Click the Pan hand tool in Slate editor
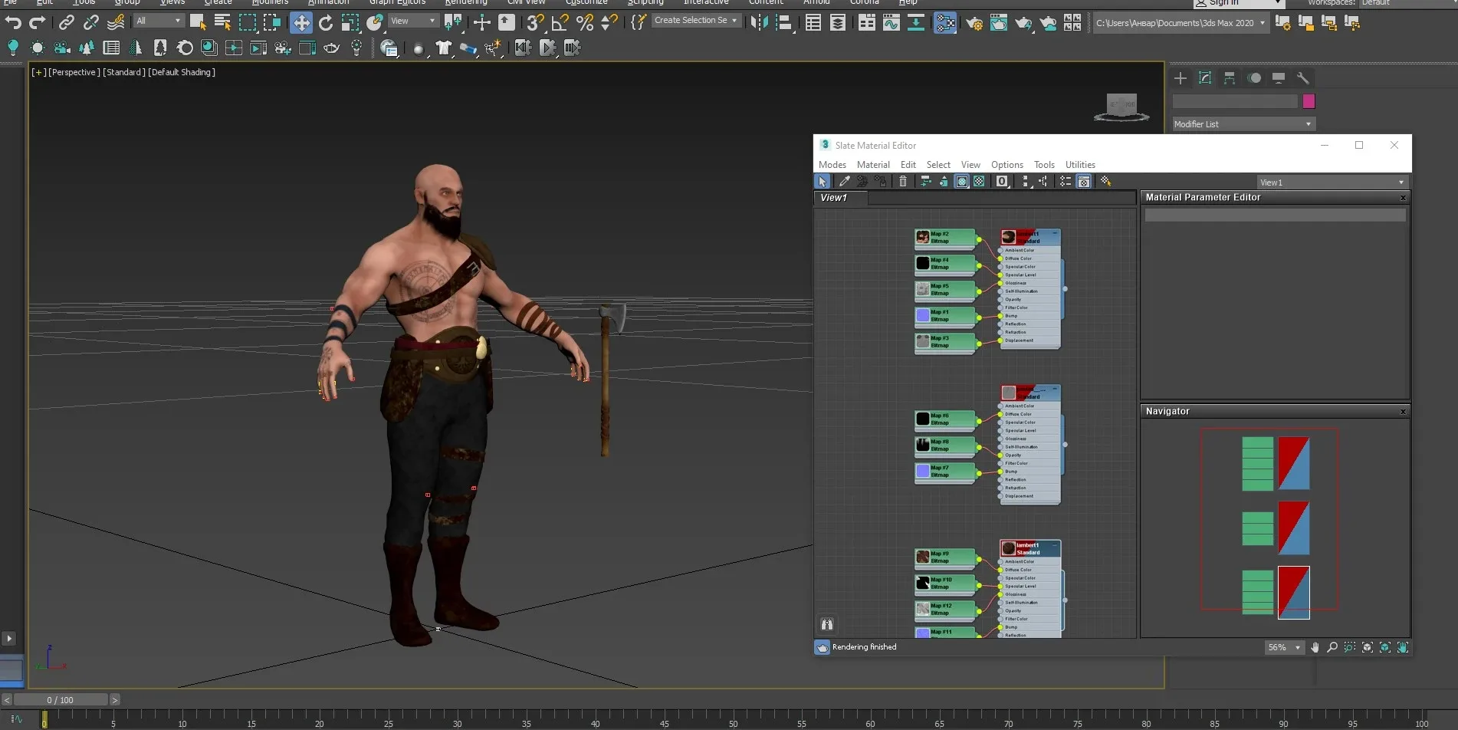1458x730 pixels. (1315, 647)
